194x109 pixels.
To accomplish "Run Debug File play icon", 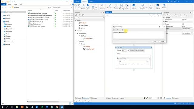I will point(88,5).
